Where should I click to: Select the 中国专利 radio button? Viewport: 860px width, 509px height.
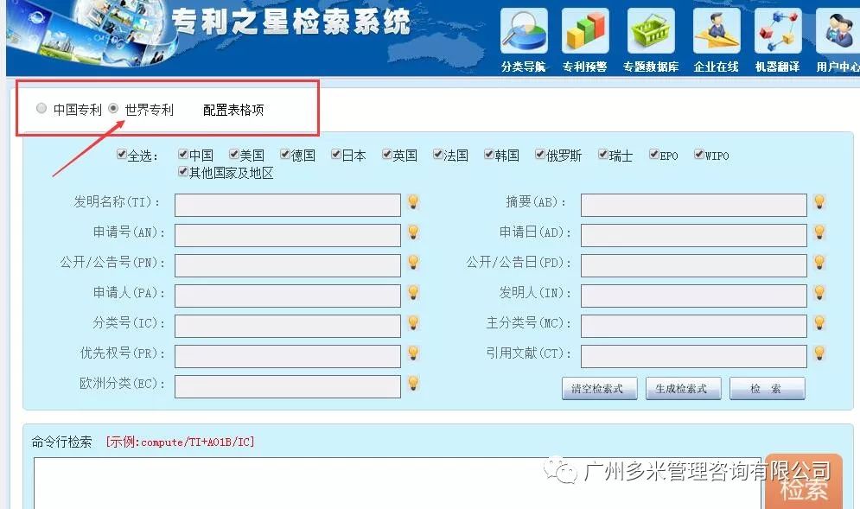click(41, 107)
